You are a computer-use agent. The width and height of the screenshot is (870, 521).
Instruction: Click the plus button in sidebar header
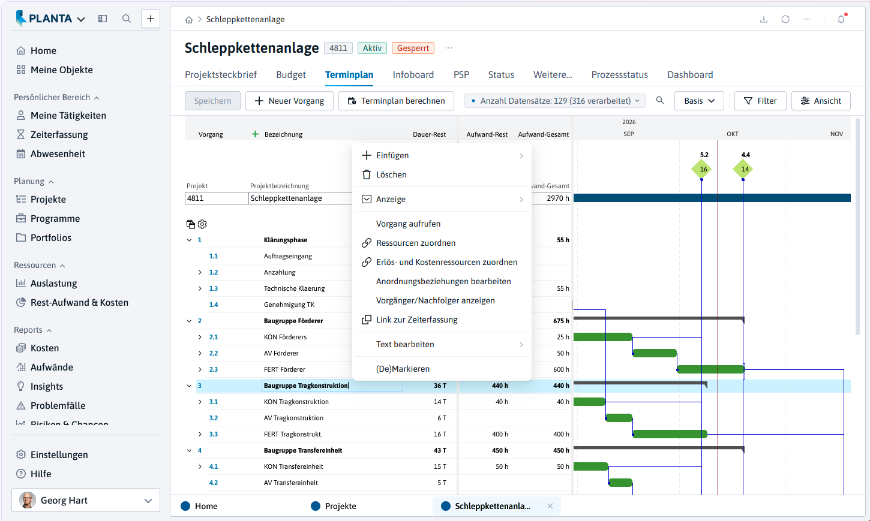151,19
